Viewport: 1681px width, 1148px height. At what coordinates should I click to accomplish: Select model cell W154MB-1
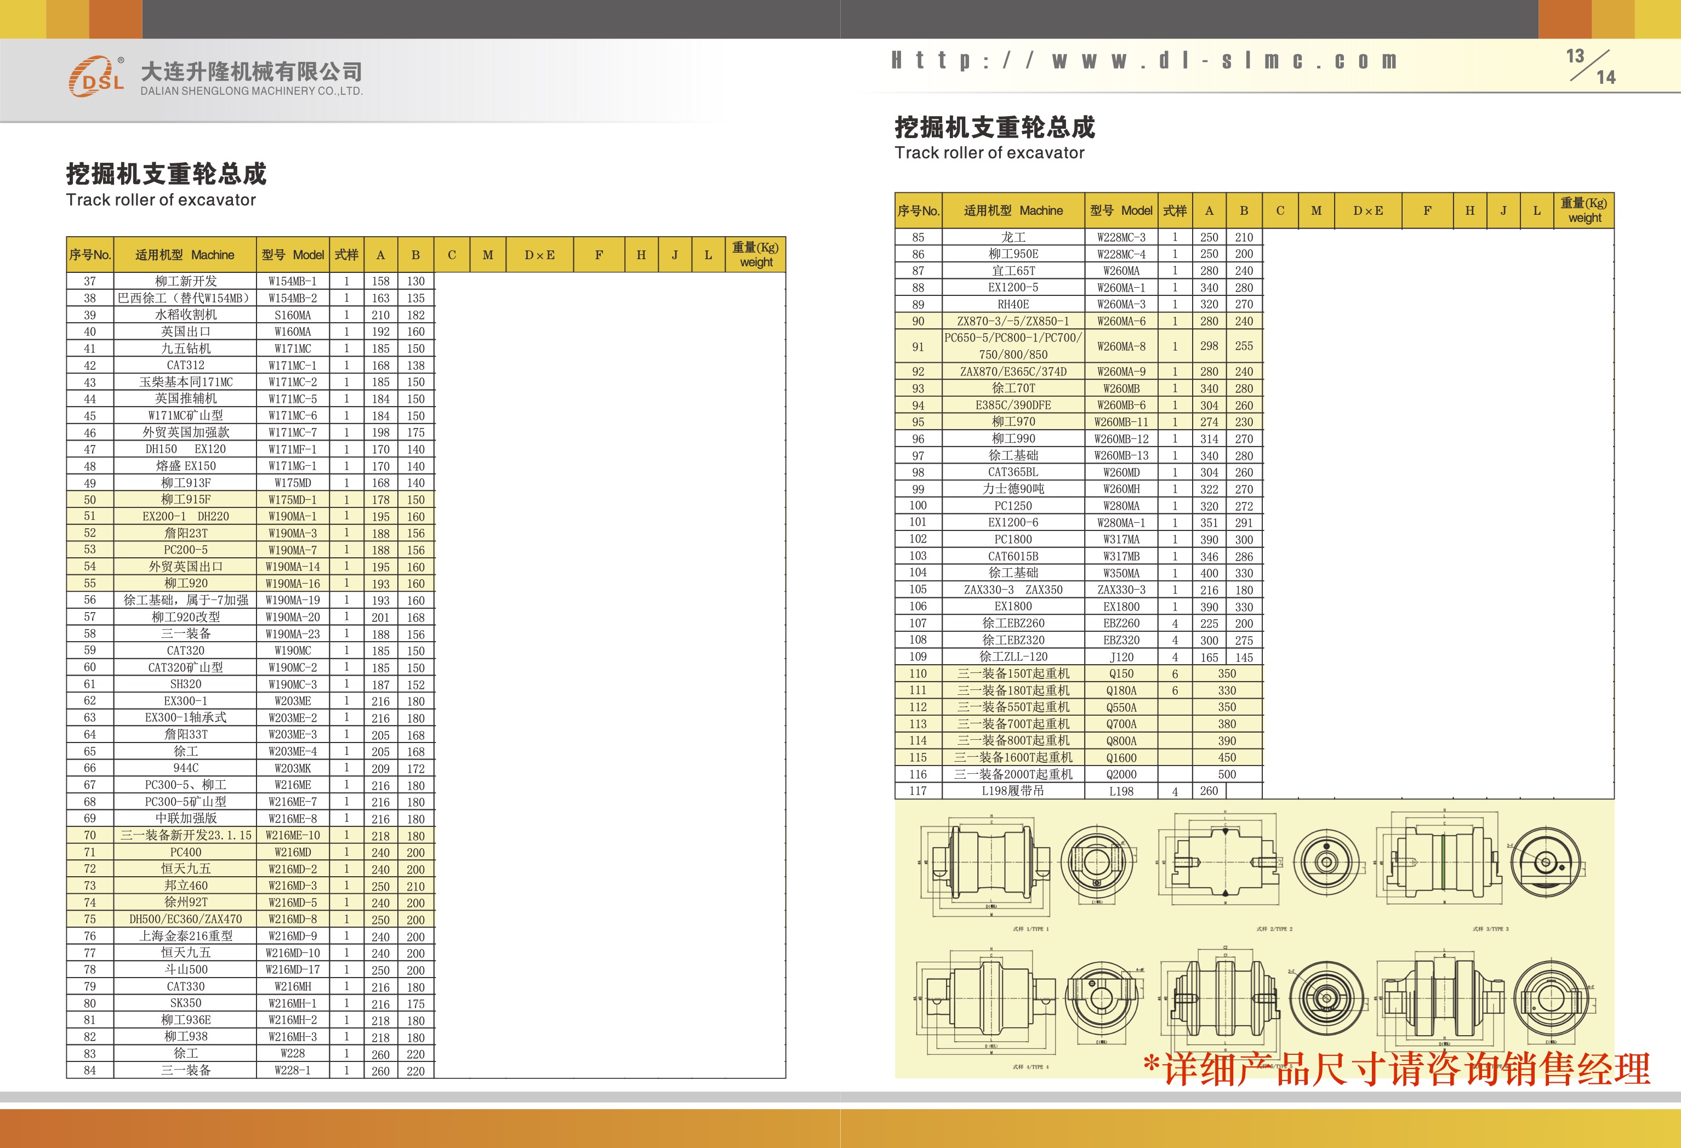click(293, 281)
